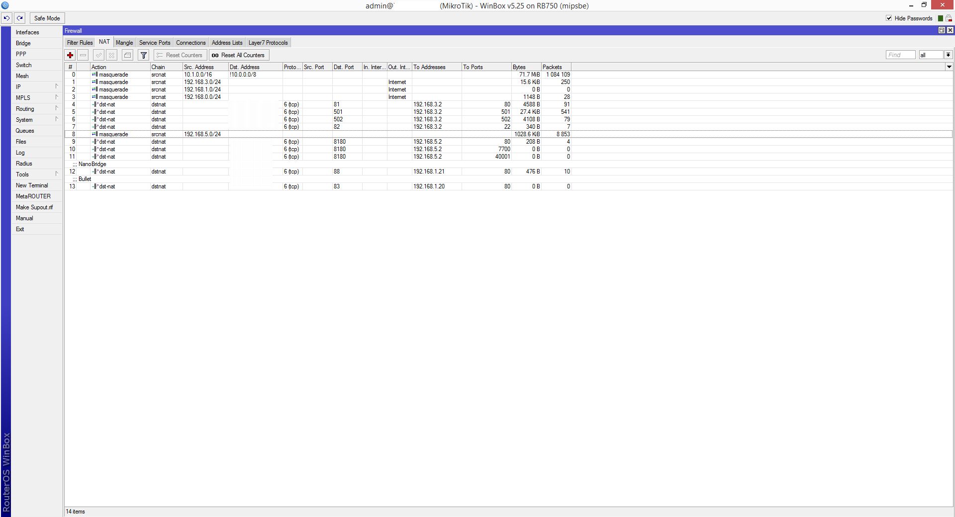Click Exit in the sidebar
Image resolution: width=955 pixels, height=517 pixels.
pos(37,229)
